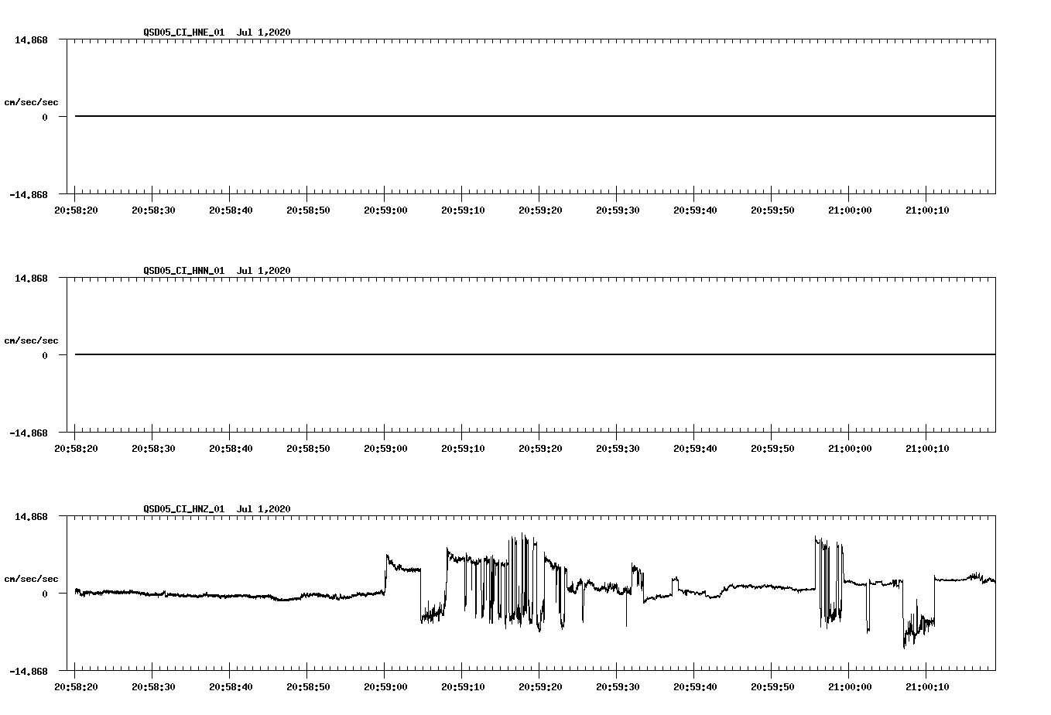Click the 20:59:30 time label under HNE plot
The image size is (1051, 715).
point(618,210)
